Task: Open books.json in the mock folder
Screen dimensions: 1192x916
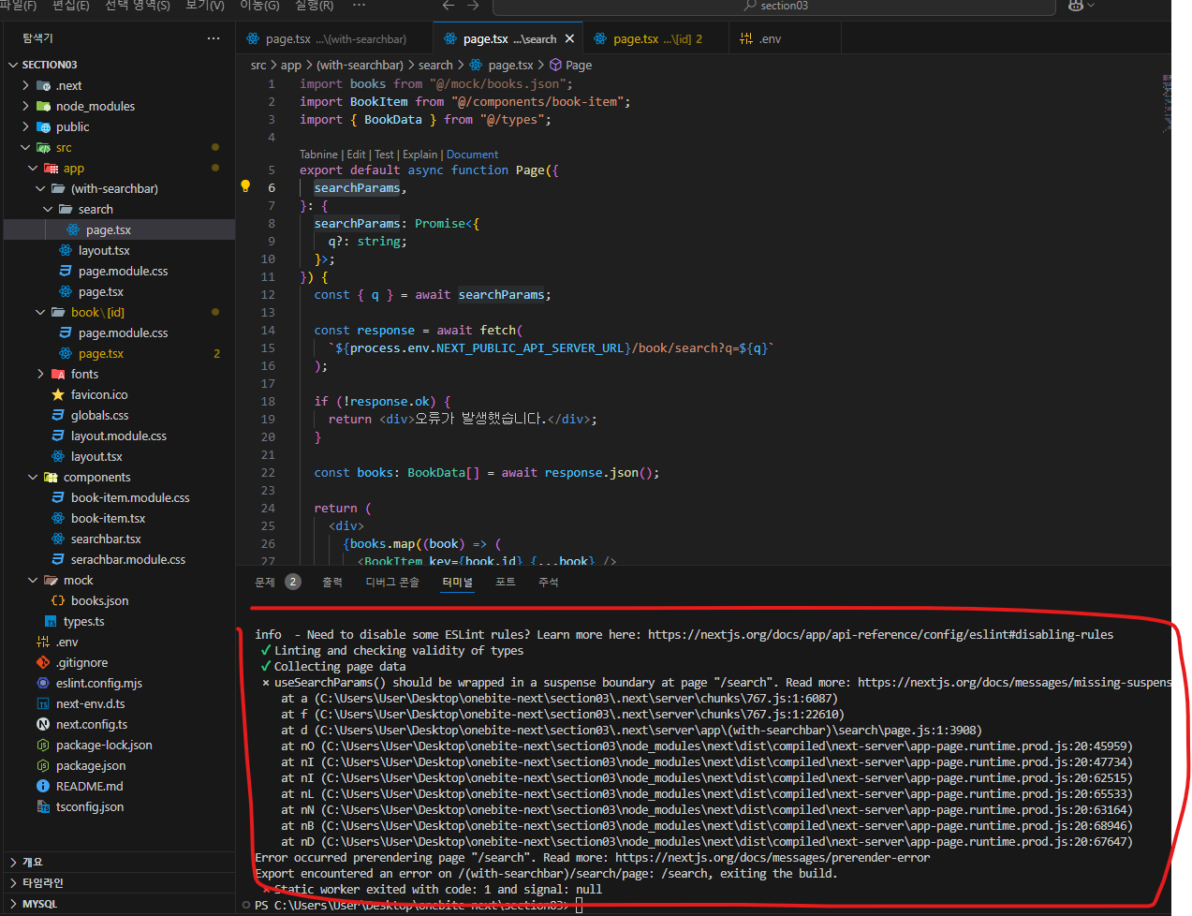Action: tap(118, 600)
